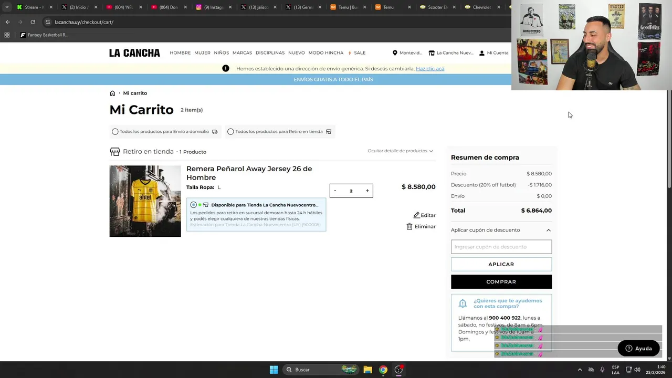Click the pencil Editar icon
The image size is (672, 378).
[x=416, y=215]
